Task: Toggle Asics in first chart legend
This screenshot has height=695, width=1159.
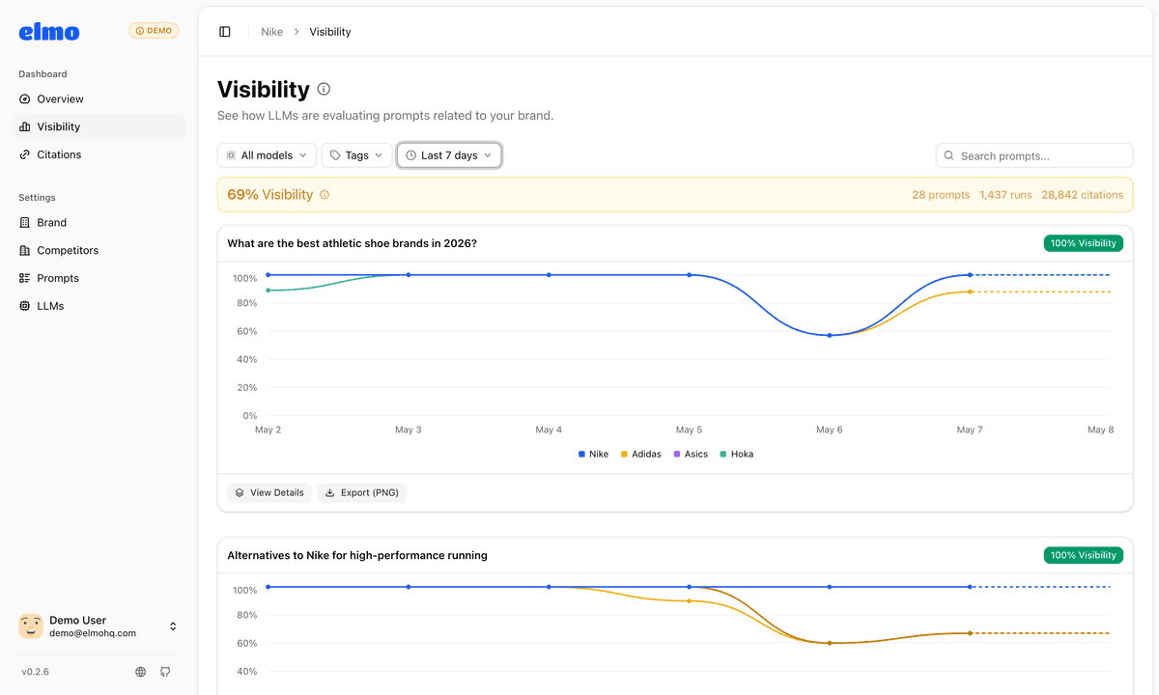Action: point(691,454)
